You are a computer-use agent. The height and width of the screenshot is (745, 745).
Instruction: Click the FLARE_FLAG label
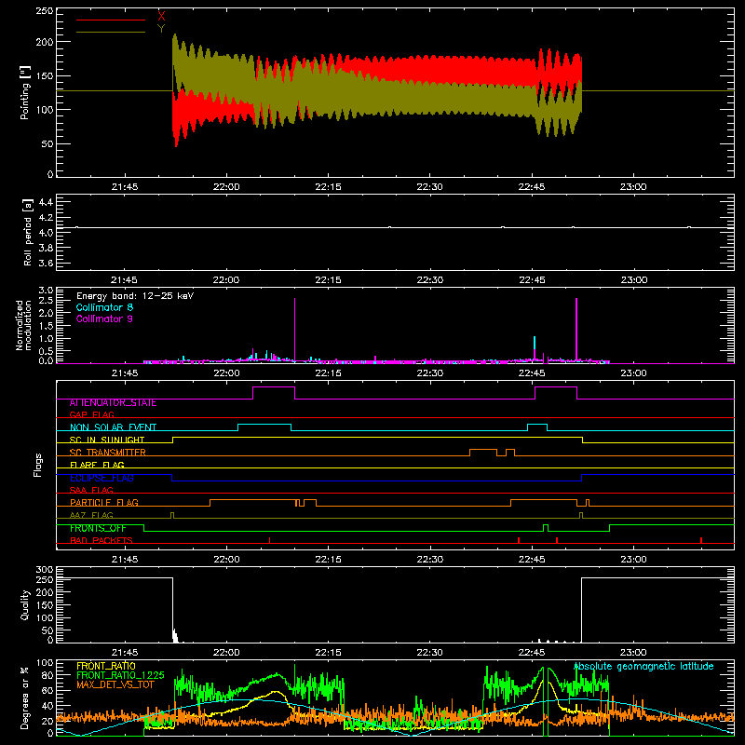point(97,465)
